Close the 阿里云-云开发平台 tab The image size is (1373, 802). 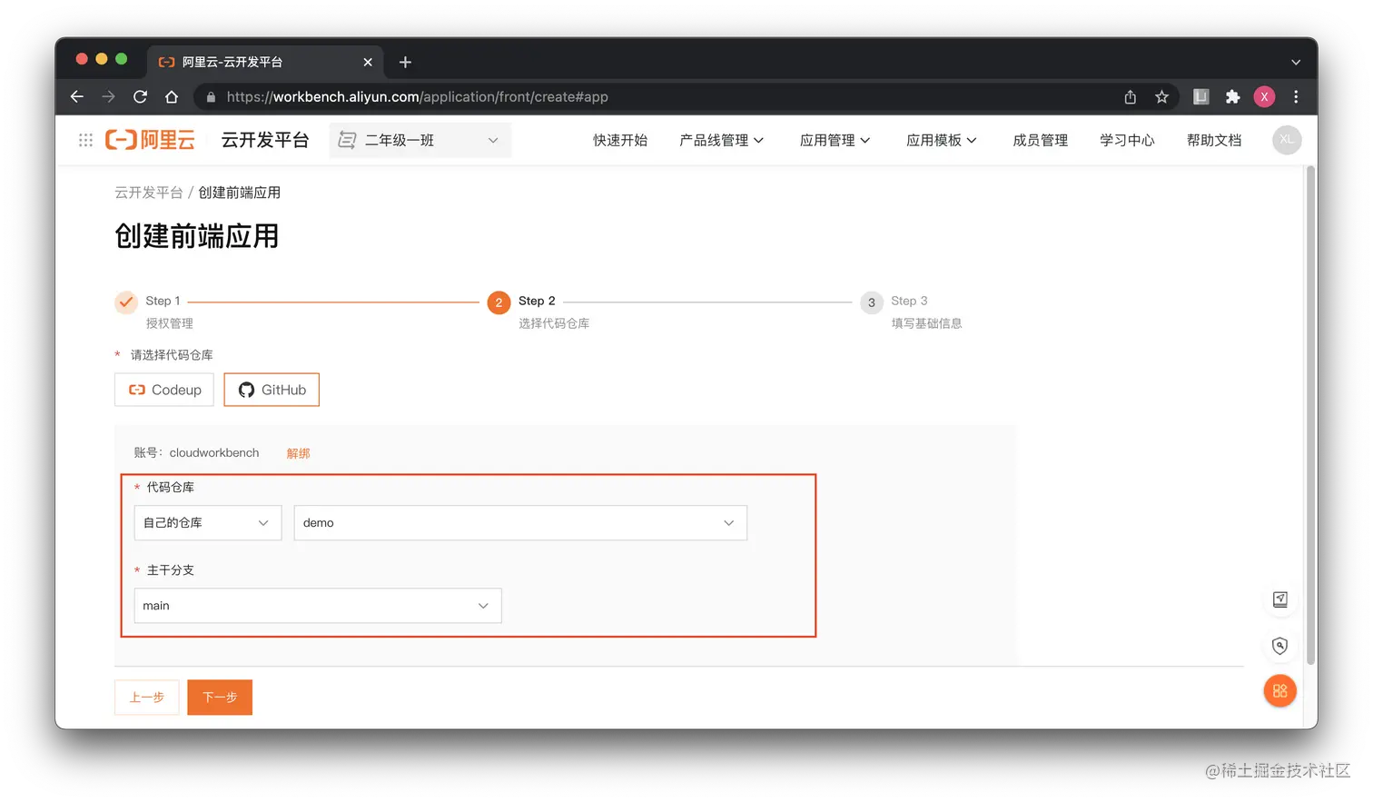pos(368,62)
